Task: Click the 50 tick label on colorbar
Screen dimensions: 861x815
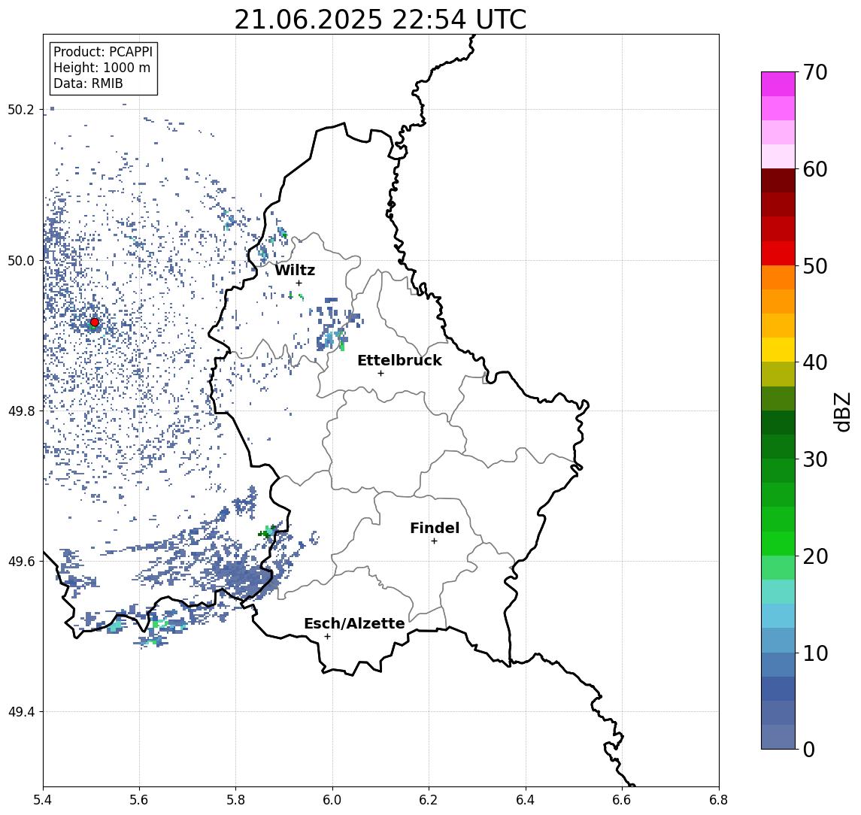Action: point(815,266)
